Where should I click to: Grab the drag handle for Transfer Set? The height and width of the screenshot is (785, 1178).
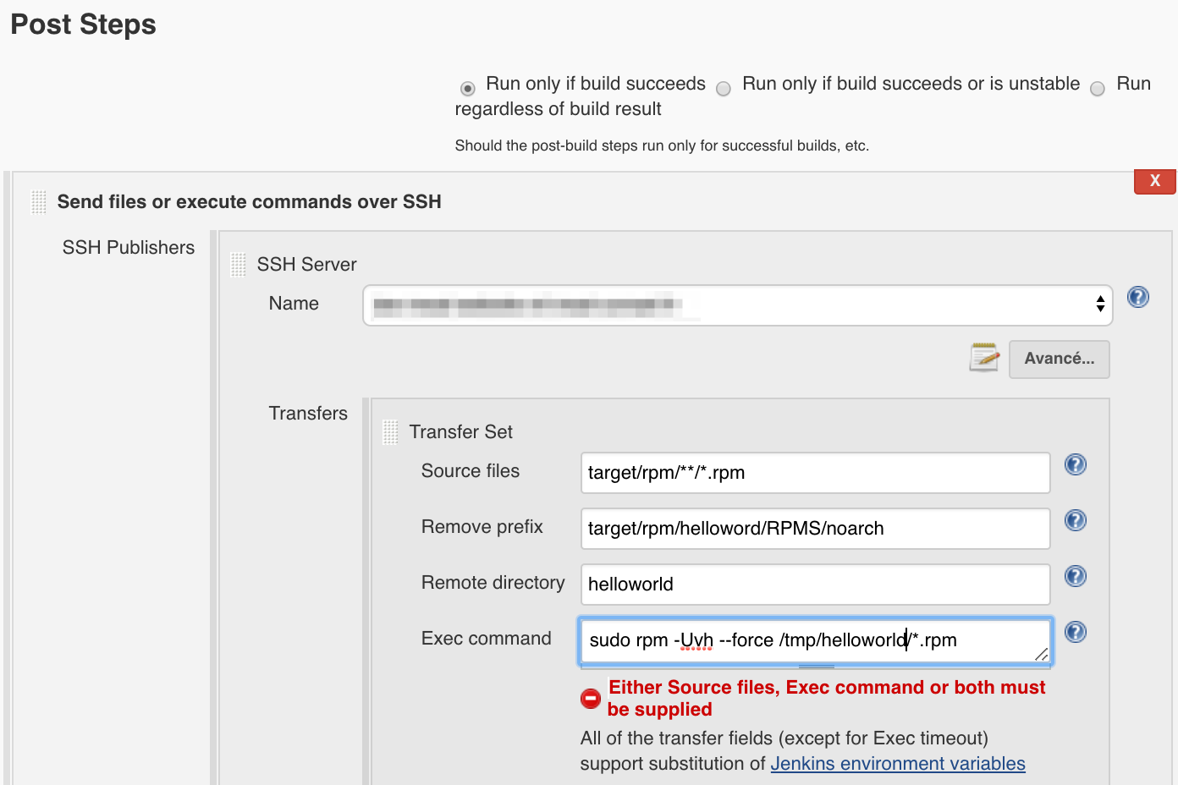tap(390, 432)
